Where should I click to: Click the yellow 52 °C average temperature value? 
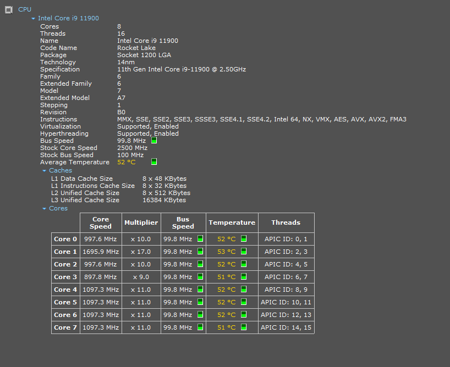click(x=127, y=162)
